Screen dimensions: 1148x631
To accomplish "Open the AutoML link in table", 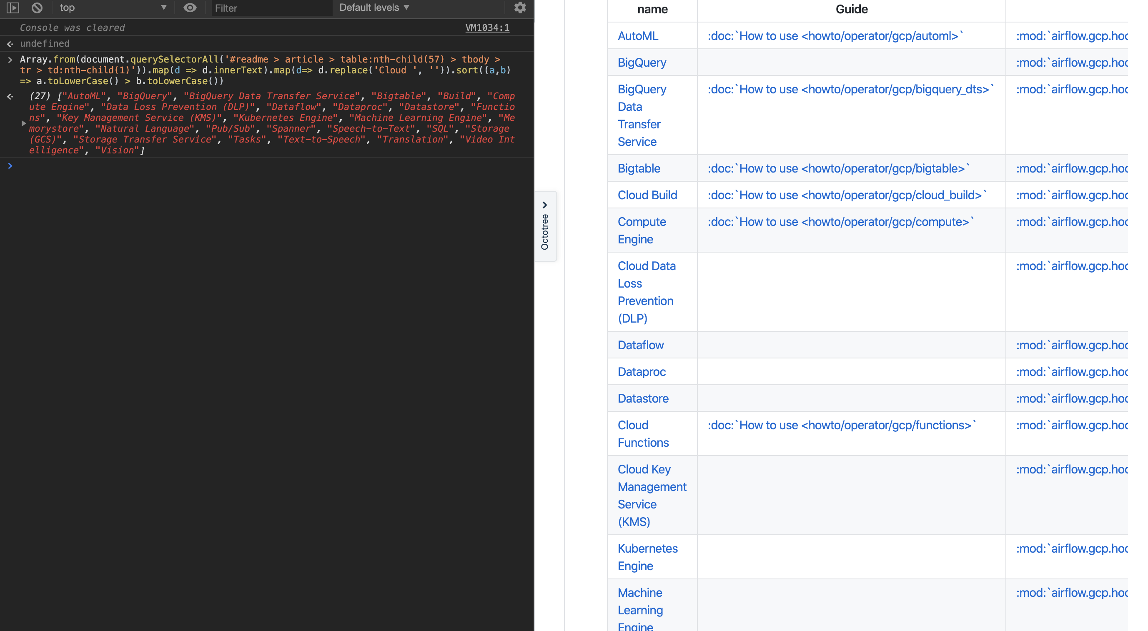I will click(x=638, y=36).
